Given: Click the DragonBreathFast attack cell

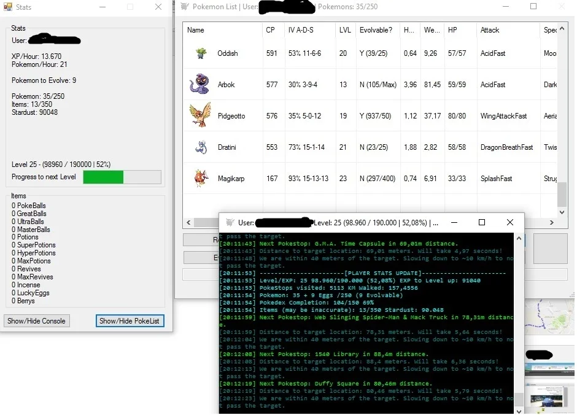Looking at the screenshot, I should [x=506, y=147].
